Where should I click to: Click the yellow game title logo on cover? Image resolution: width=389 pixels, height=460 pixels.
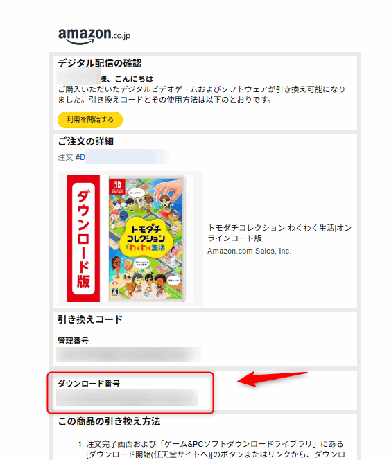[x=146, y=238]
